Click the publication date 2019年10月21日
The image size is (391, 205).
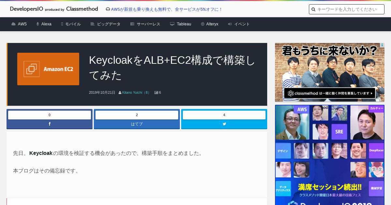pos(102,92)
